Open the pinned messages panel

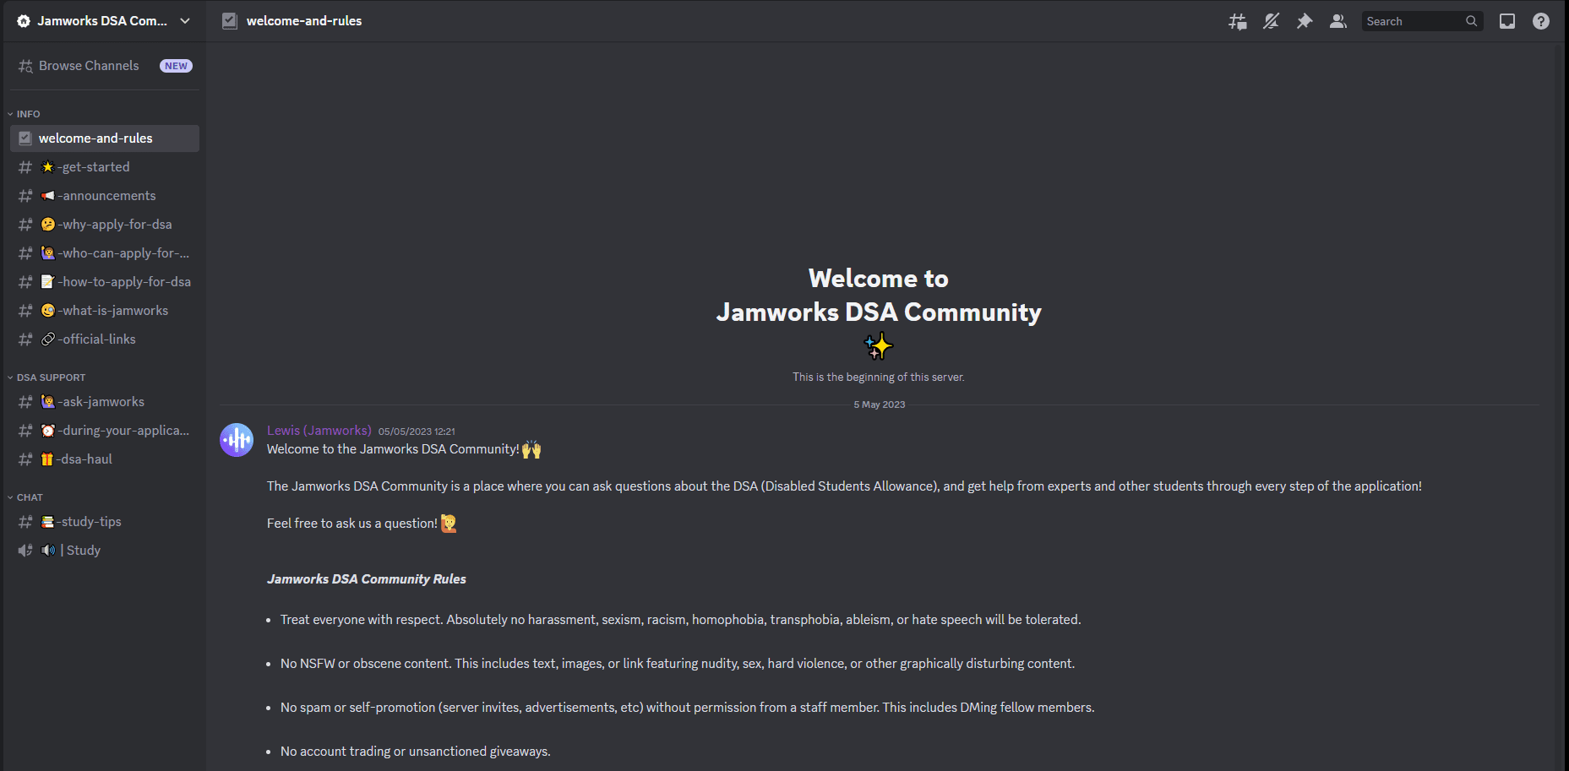pos(1304,20)
